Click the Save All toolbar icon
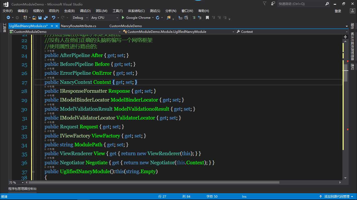357x200 pixels. tap(46, 18)
